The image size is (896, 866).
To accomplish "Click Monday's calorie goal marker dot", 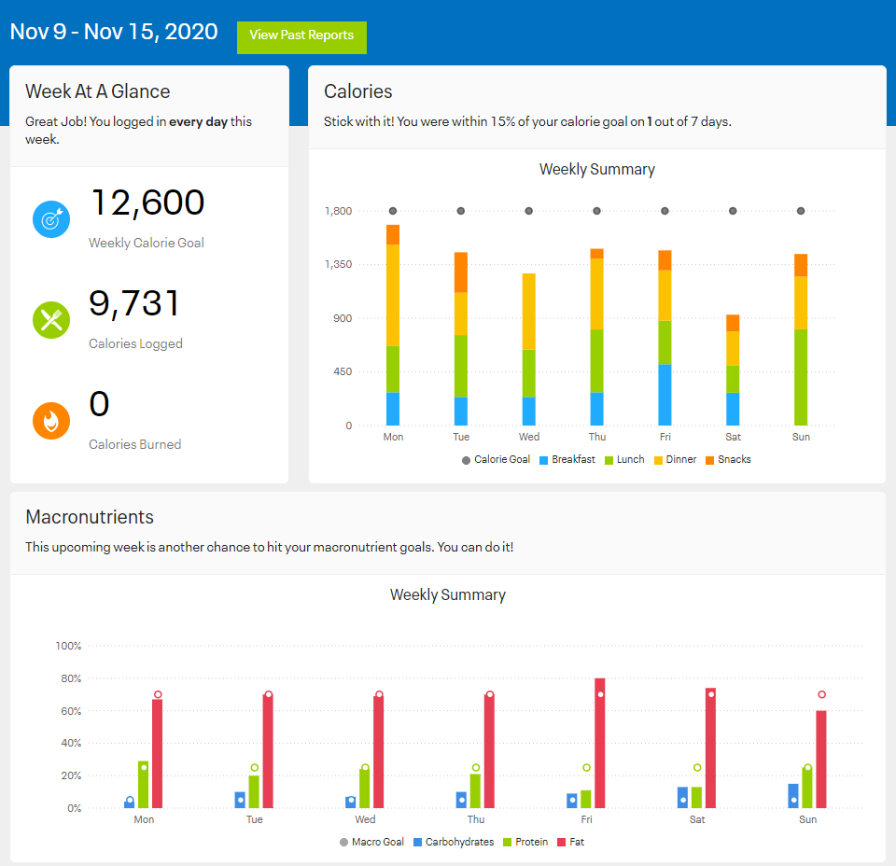I will 393,211.
